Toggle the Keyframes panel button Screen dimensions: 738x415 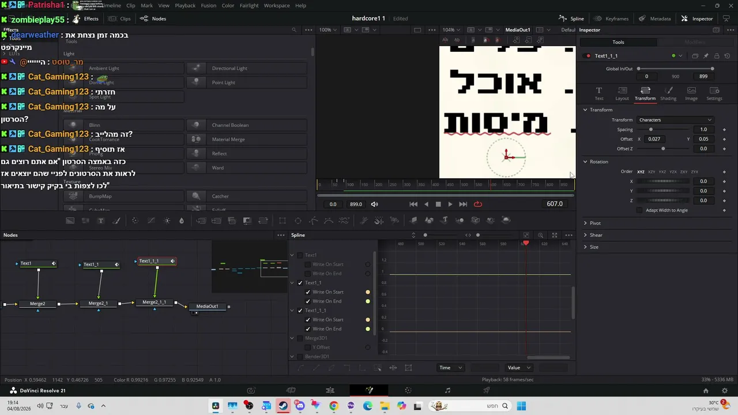pyautogui.click(x=611, y=18)
